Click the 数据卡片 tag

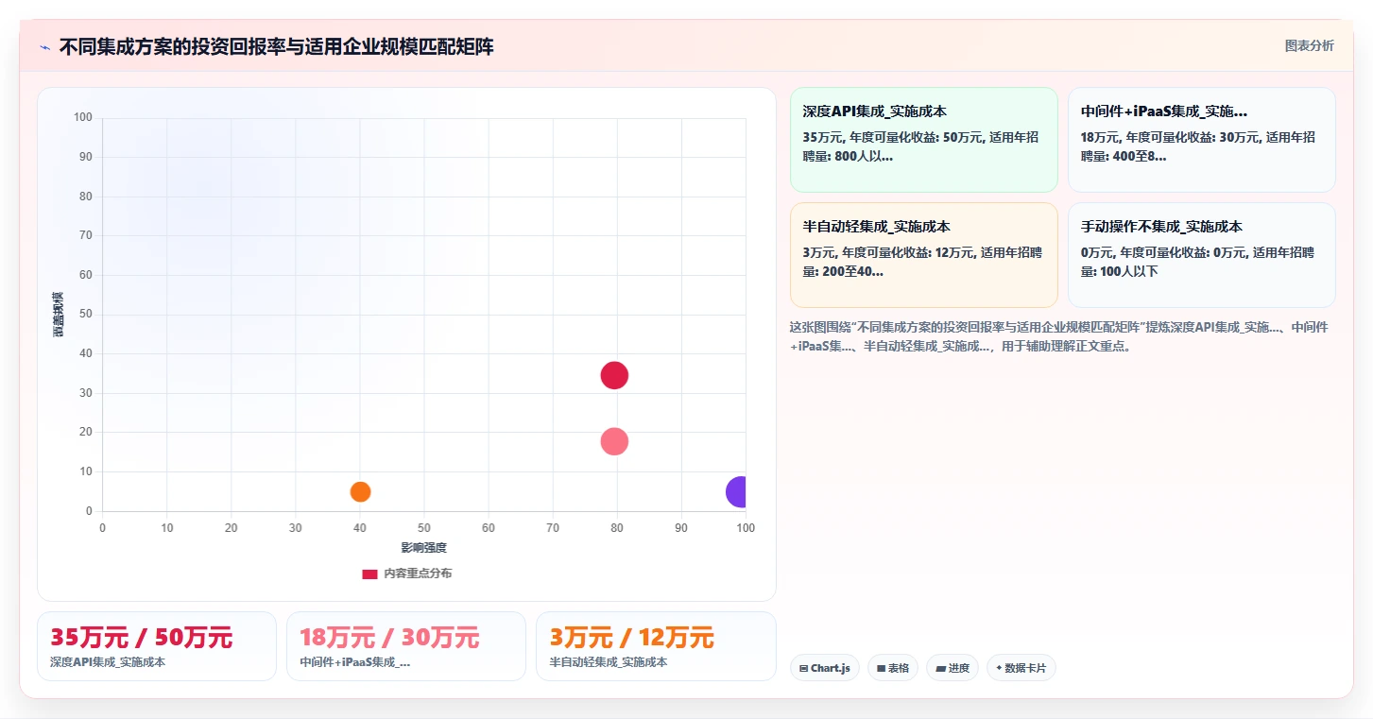(1021, 668)
